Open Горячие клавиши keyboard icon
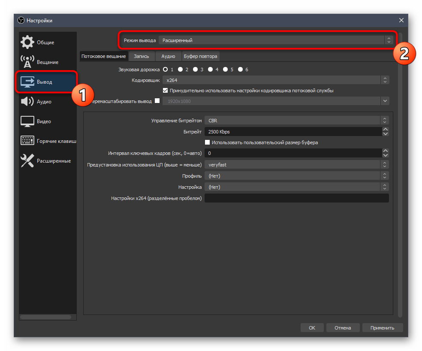The height and width of the screenshot is (351, 422). [x=27, y=141]
